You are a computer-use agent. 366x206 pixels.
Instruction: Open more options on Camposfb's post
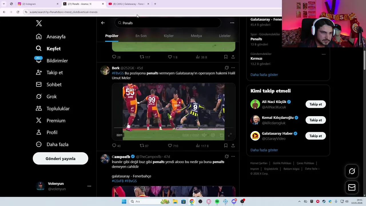[x=233, y=157]
